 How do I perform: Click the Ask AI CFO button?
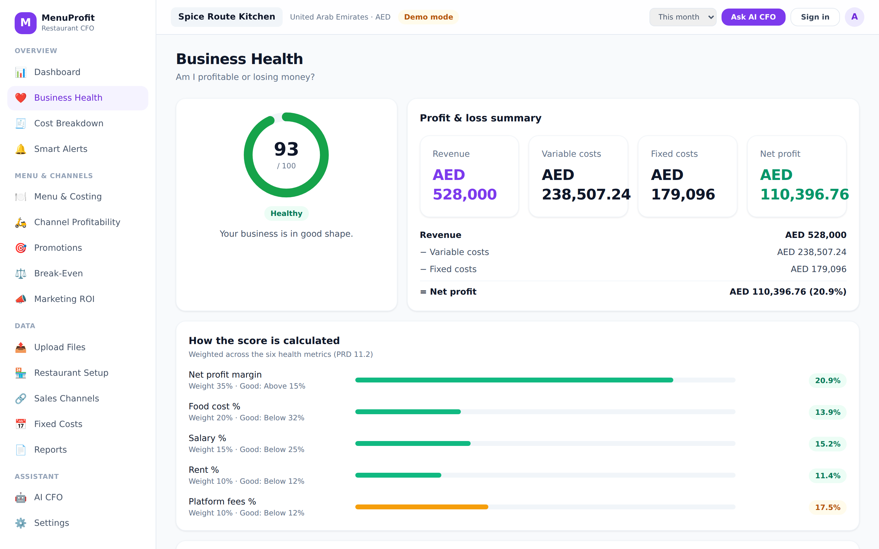753,17
